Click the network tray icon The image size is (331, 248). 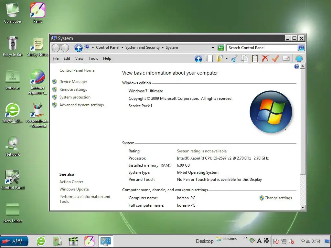coord(284,241)
